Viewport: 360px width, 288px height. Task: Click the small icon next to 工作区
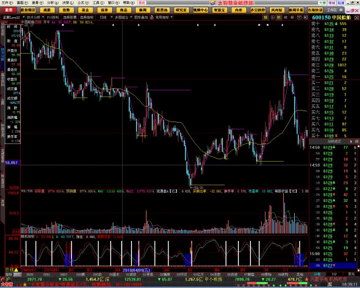point(341,10)
